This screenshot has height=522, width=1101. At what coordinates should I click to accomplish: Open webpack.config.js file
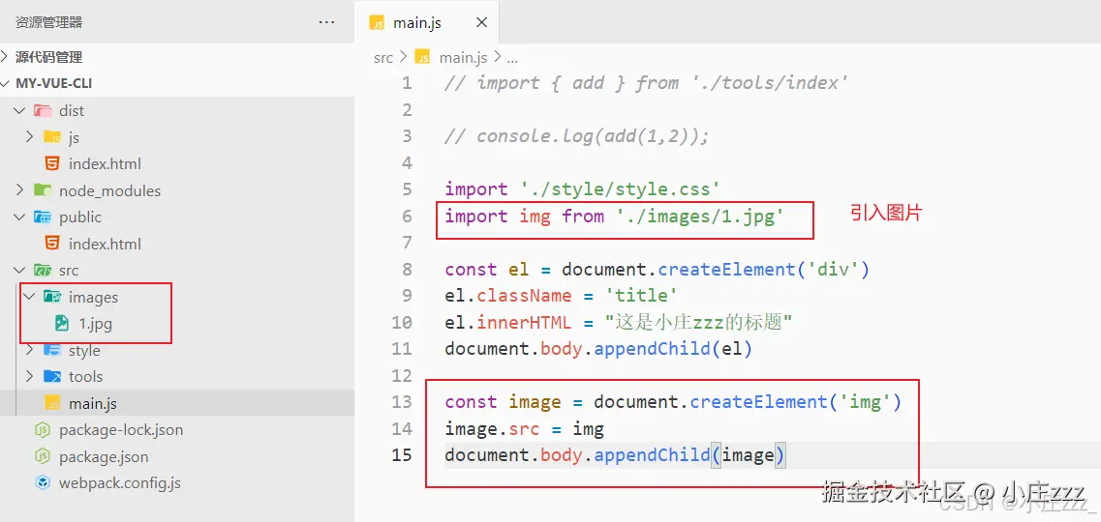[x=120, y=483]
